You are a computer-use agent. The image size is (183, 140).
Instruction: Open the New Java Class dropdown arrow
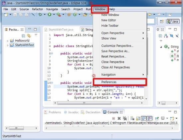pos(80,15)
